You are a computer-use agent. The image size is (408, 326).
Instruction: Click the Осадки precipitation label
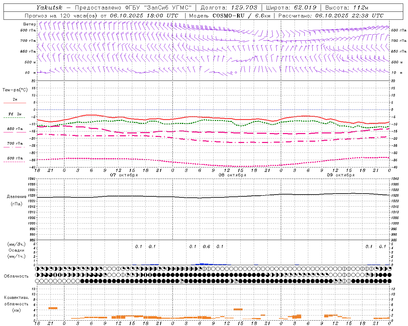pyautogui.click(x=16, y=250)
